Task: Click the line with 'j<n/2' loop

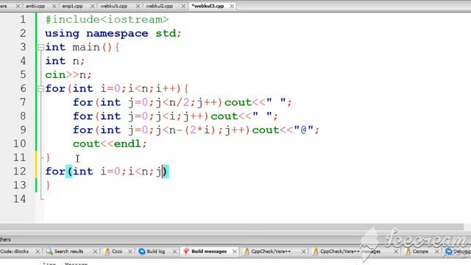Action: point(182,102)
